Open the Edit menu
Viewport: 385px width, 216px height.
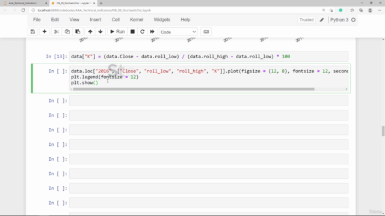(55, 20)
